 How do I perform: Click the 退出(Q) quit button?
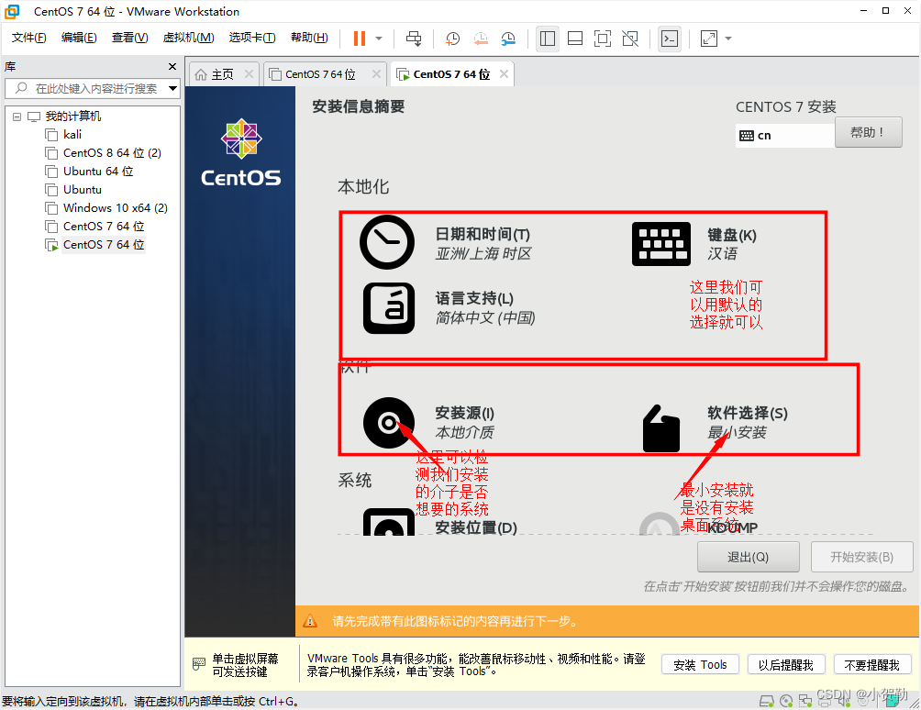748,557
